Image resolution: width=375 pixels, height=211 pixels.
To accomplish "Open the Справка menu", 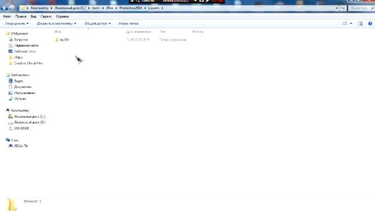I will 62,16.
